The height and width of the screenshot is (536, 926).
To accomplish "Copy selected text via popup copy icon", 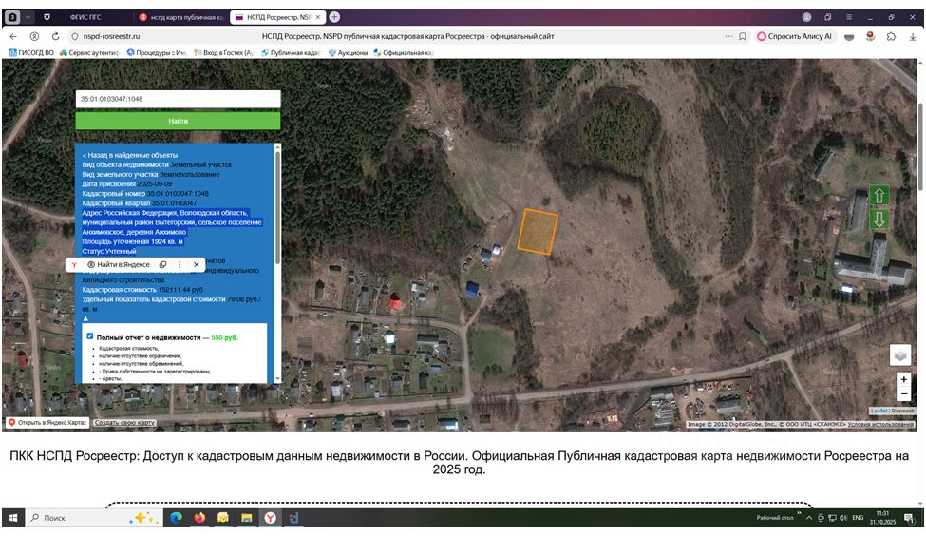I will [163, 265].
